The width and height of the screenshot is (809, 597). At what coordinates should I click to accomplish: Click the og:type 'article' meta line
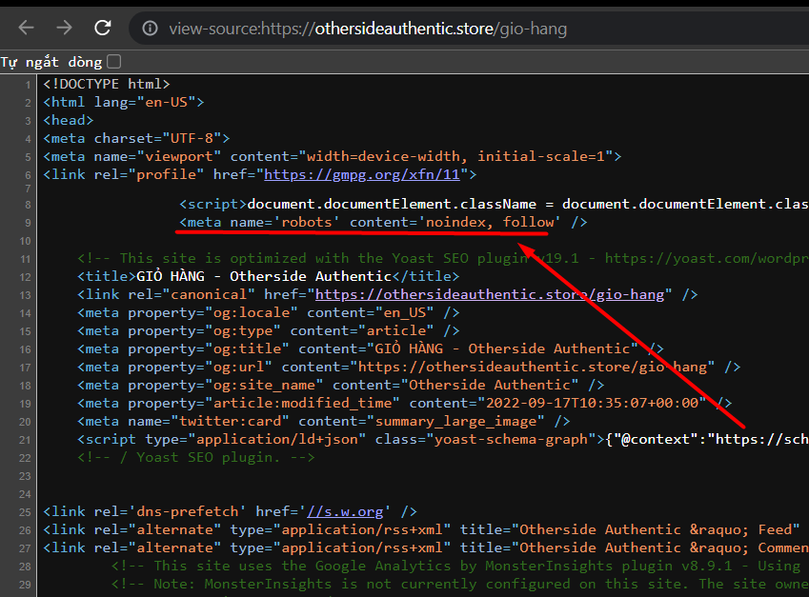[x=269, y=330]
